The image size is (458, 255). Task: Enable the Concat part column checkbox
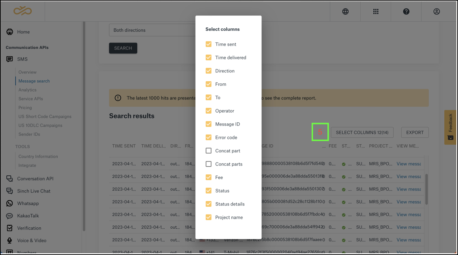pyautogui.click(x=208, y=151)
